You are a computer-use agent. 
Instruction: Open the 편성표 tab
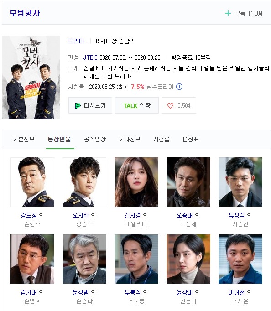pos(190,139)
